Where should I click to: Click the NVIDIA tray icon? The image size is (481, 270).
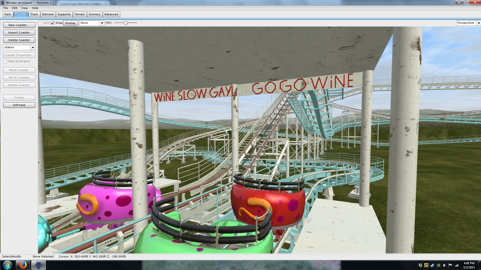point(438,265)
